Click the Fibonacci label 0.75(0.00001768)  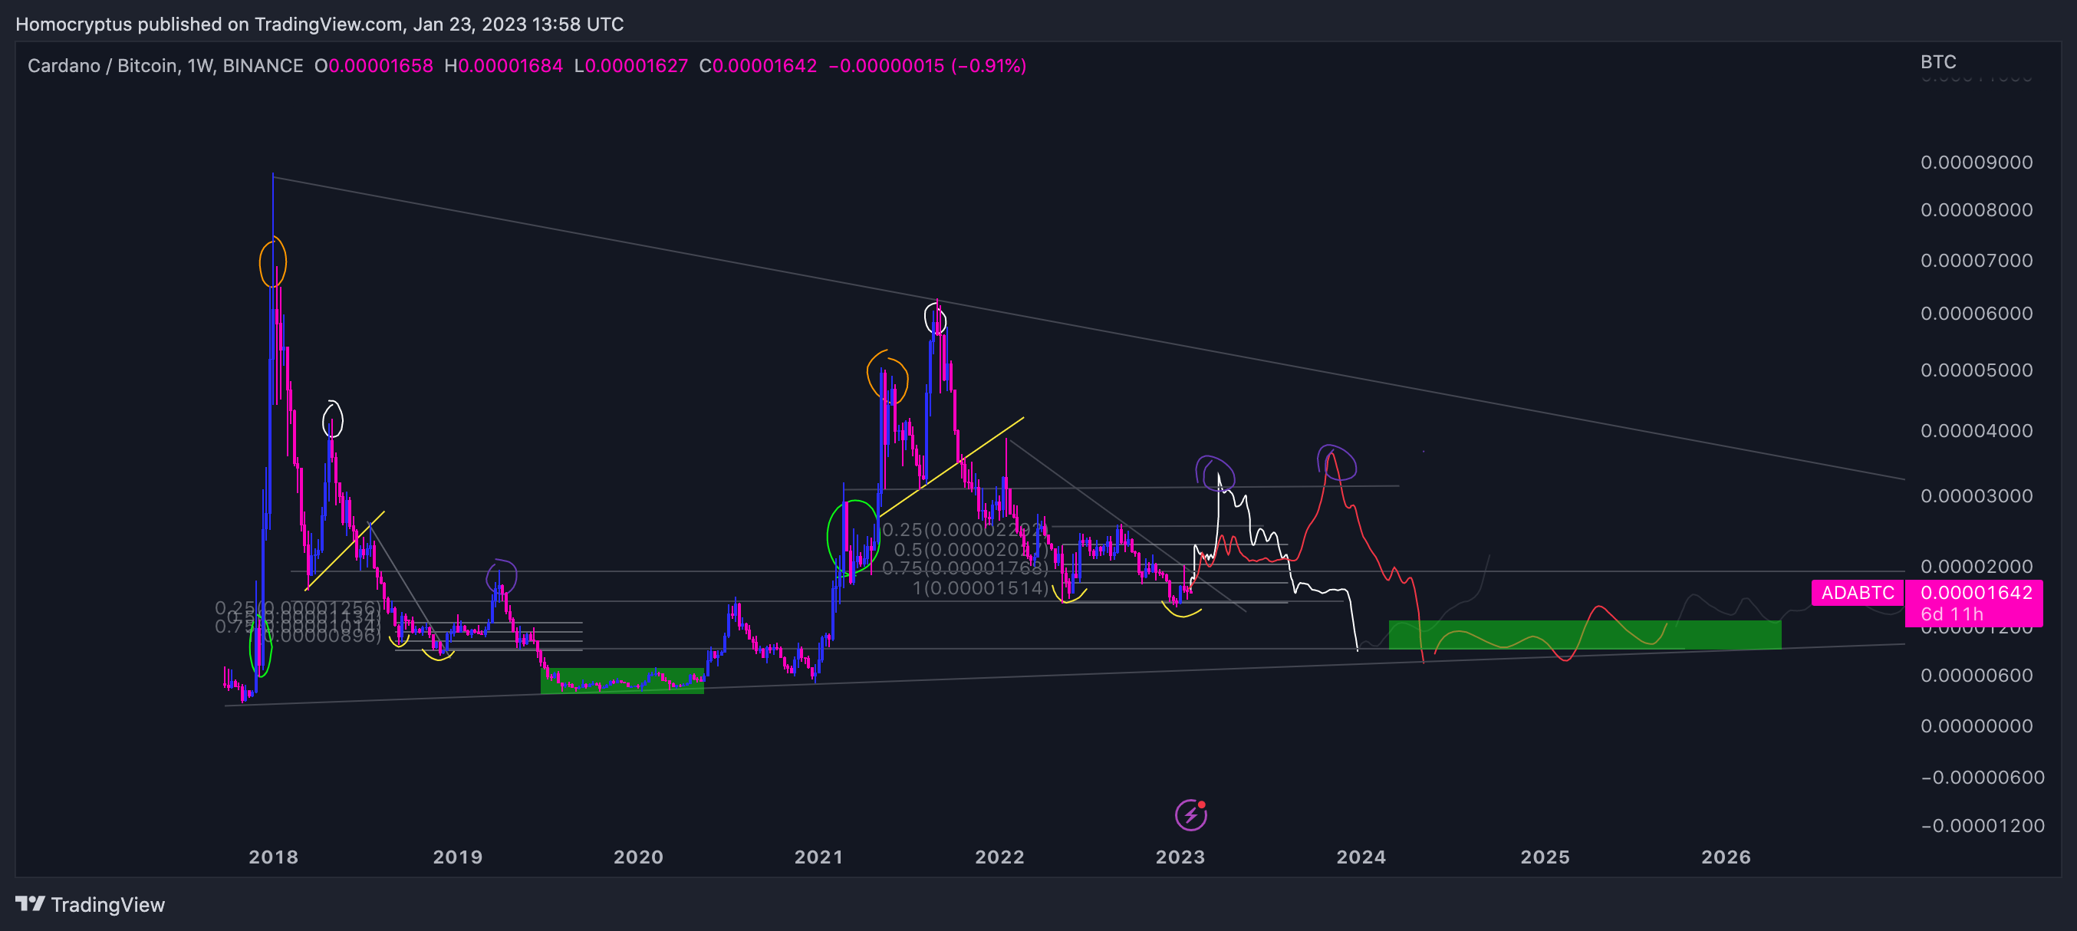pos(965,568)
